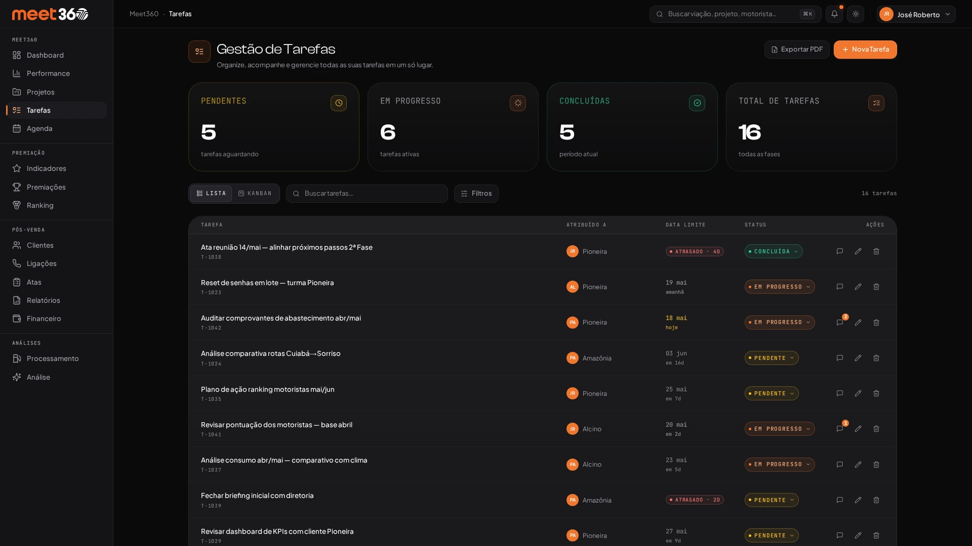Edit Reset de senhas em lote task

pos(858,287)
